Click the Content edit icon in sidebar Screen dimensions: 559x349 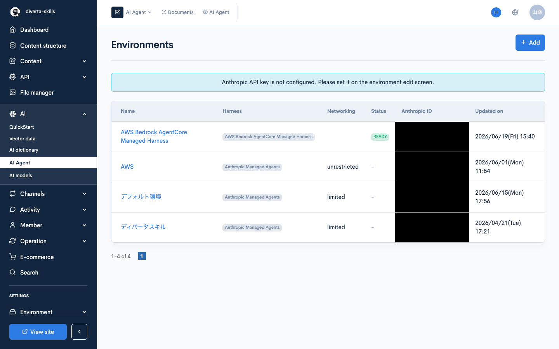coord(13,61)
